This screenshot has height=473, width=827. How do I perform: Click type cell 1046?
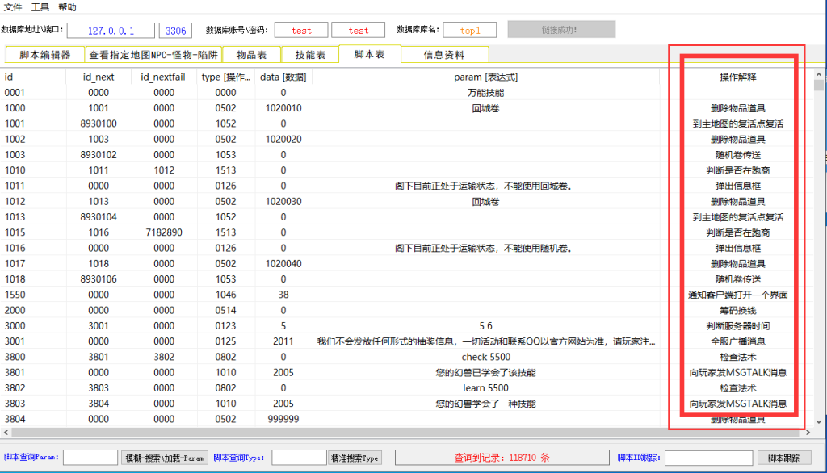tap(226, 295)
